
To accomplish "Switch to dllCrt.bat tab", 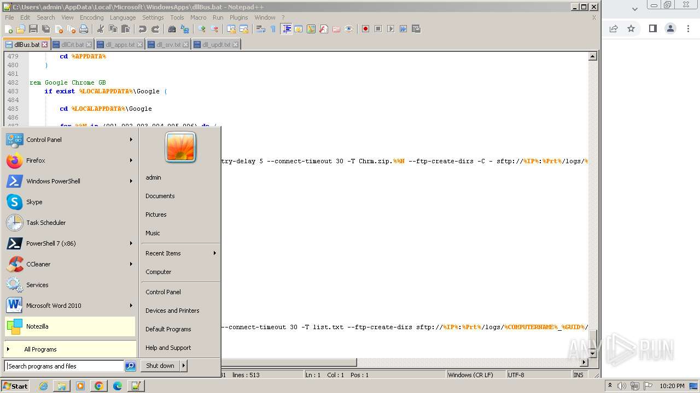I will pos(73,45).
